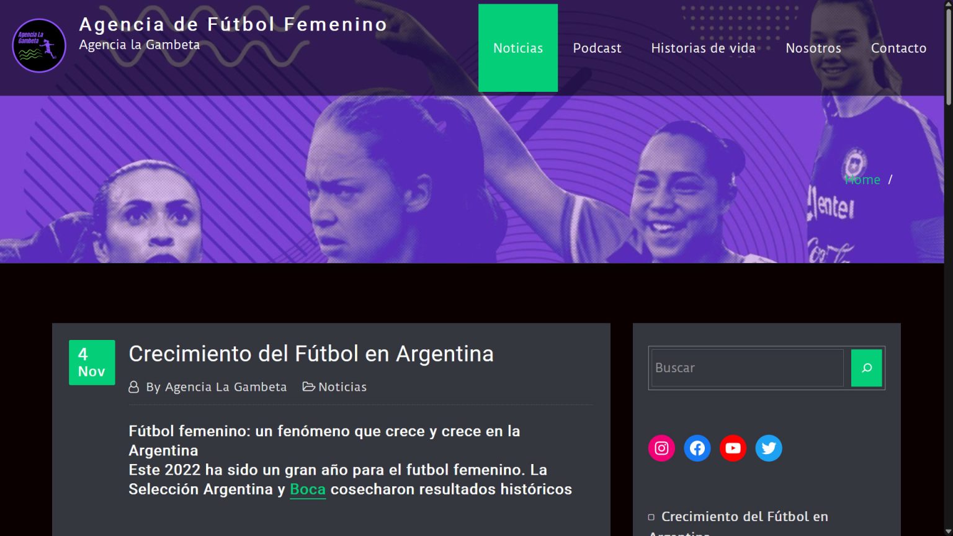Focus the Buscar search field
Screen dimensions: 953x536
click(747, 368)
